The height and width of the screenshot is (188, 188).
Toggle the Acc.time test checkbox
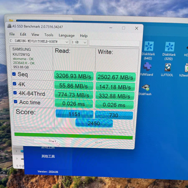tap(16, 102)
